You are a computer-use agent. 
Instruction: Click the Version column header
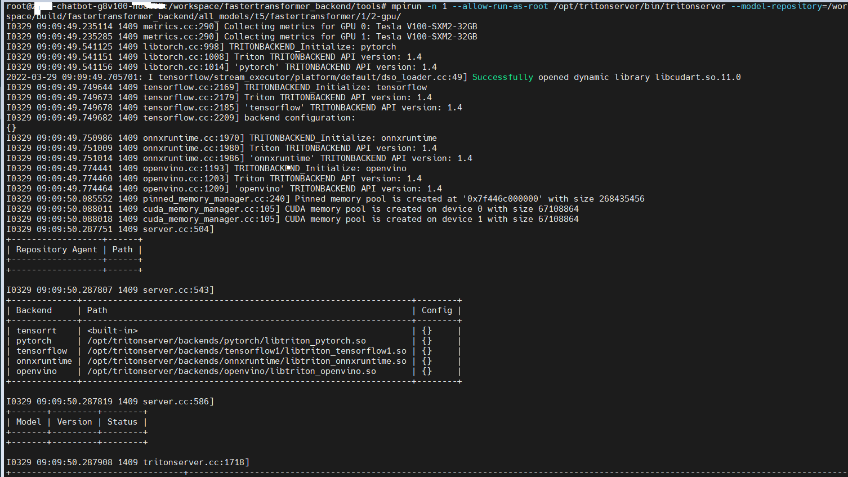74,421
